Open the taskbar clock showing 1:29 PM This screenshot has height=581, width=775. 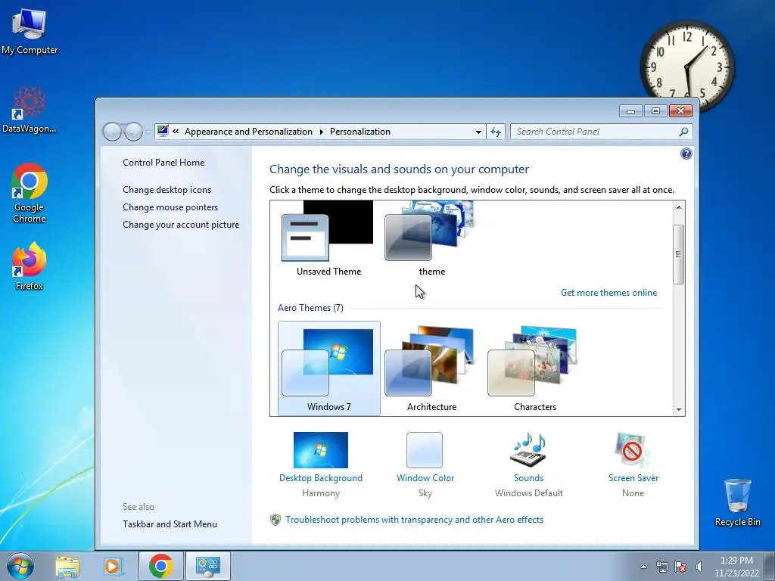click(736, 567)
